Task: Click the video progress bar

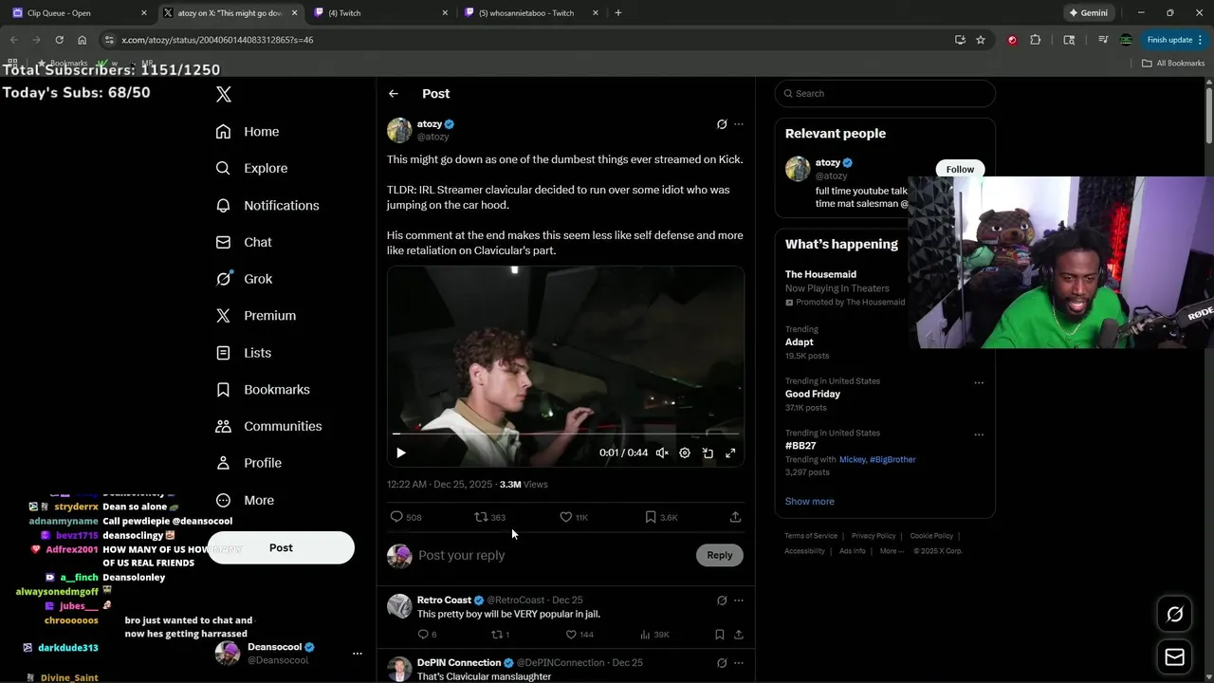Action: [x=565, y=434]
